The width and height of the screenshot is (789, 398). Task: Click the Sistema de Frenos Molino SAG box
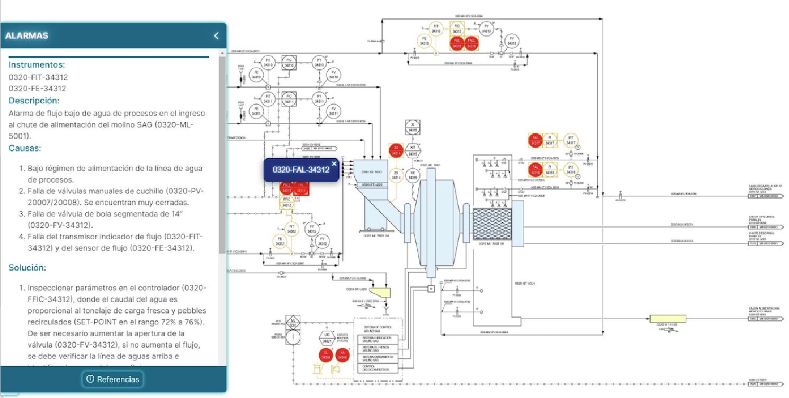coord(379,348)
